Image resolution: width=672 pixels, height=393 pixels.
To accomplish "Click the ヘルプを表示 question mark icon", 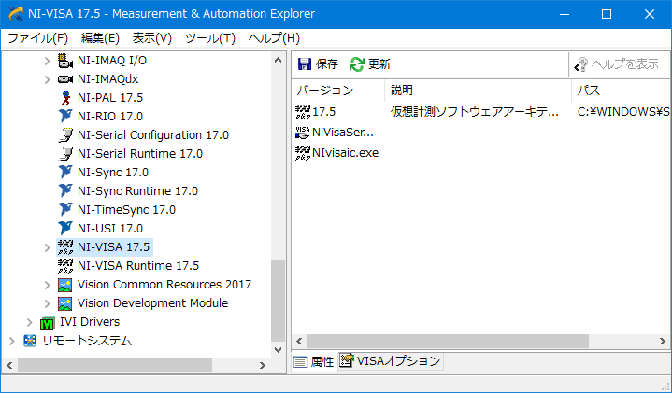I will point(580,64).
